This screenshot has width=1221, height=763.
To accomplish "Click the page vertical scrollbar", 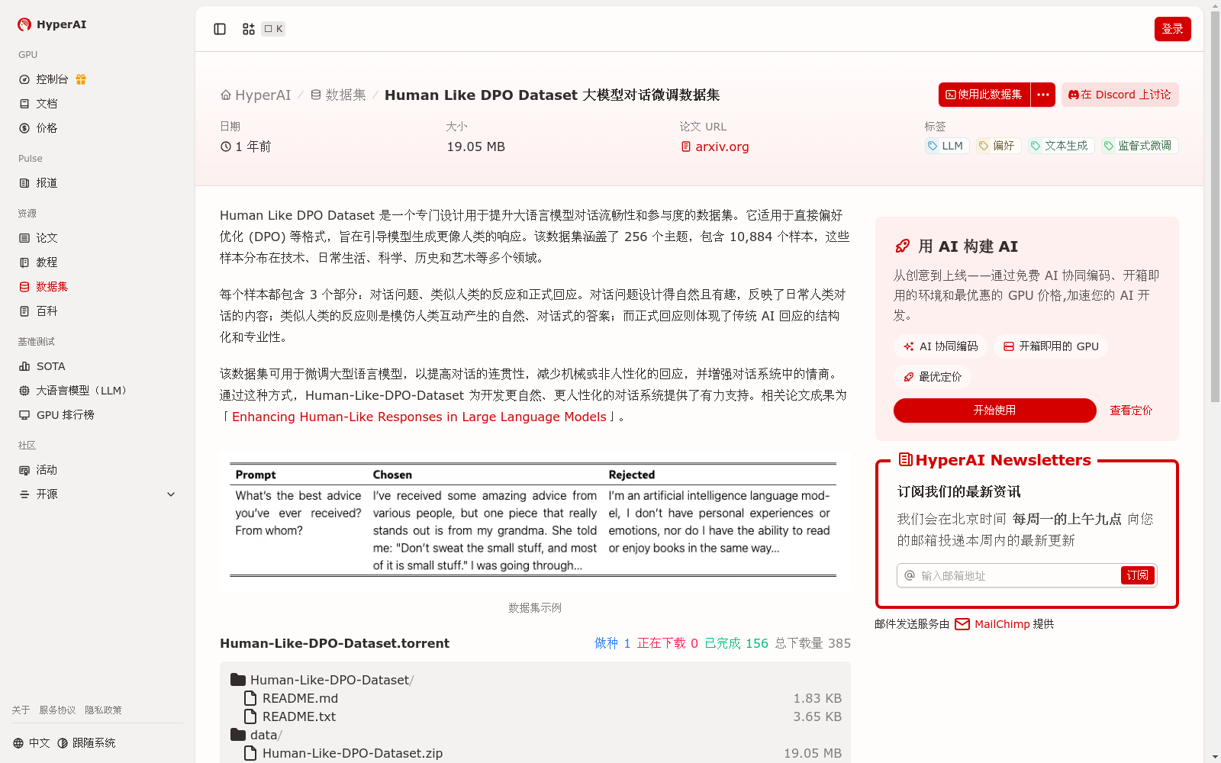I will [x=1215, y=206].
